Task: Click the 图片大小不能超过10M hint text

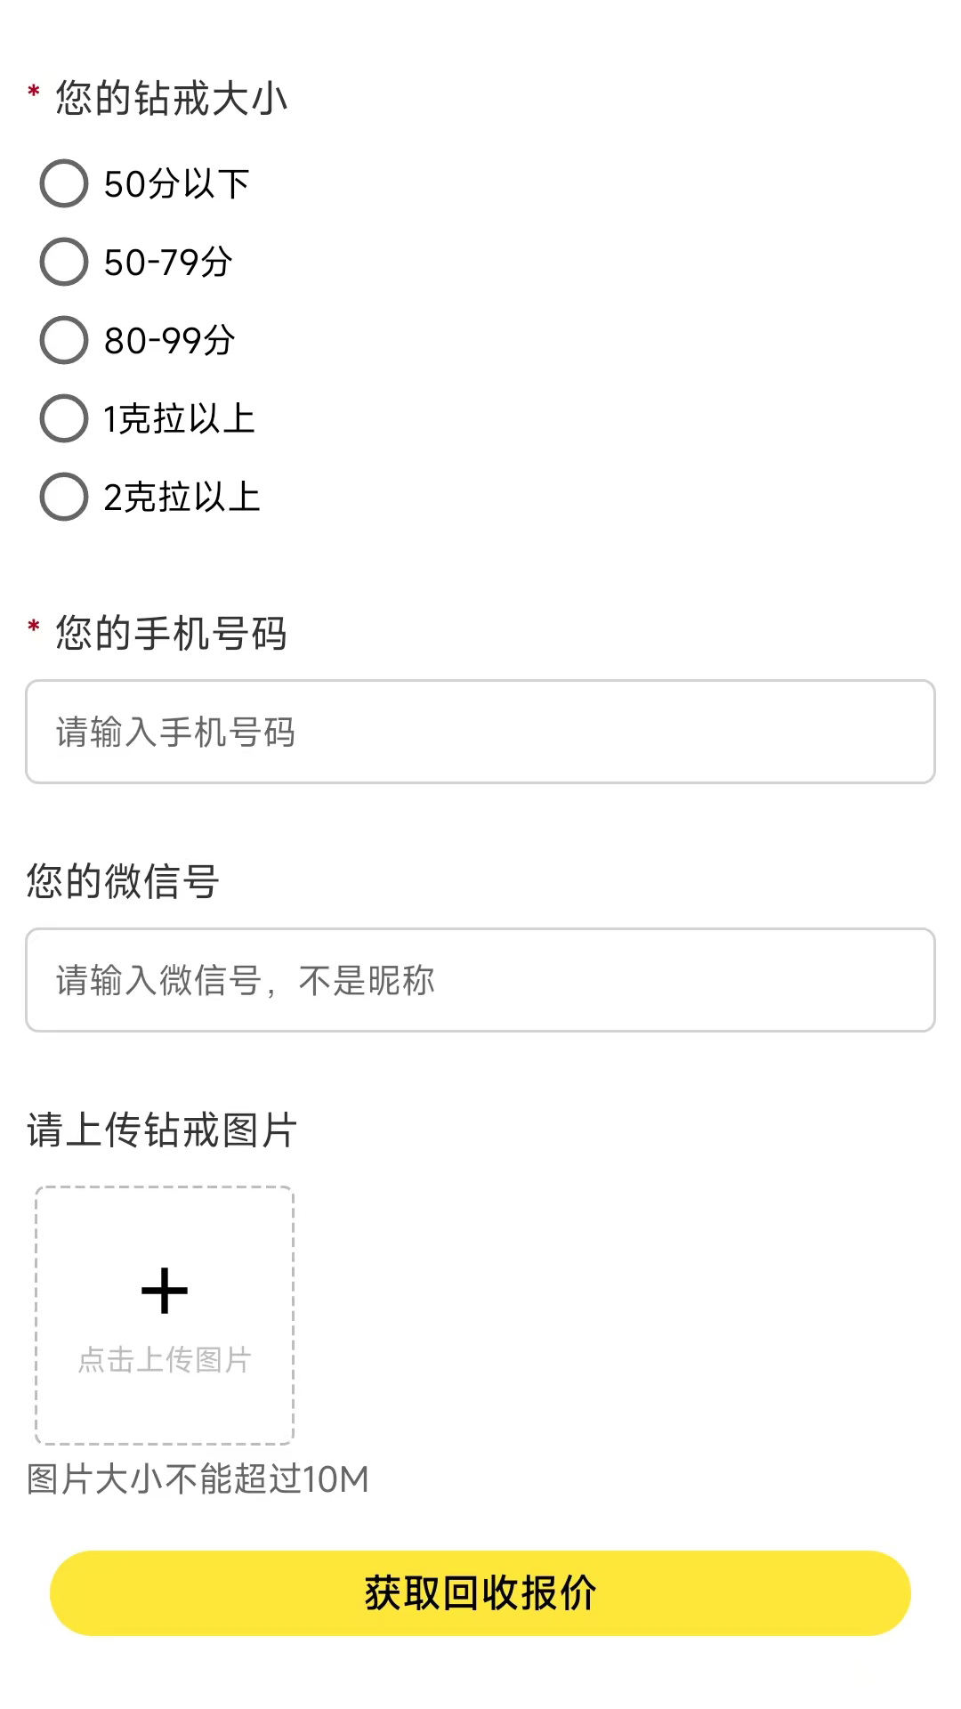Action: [198, 1479]
